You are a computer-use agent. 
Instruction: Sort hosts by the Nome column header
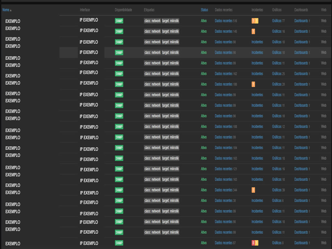(6, 10)
